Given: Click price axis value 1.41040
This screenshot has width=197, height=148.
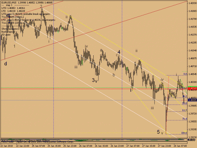Looking at the screenshot, I should click(x=193, y=50).
